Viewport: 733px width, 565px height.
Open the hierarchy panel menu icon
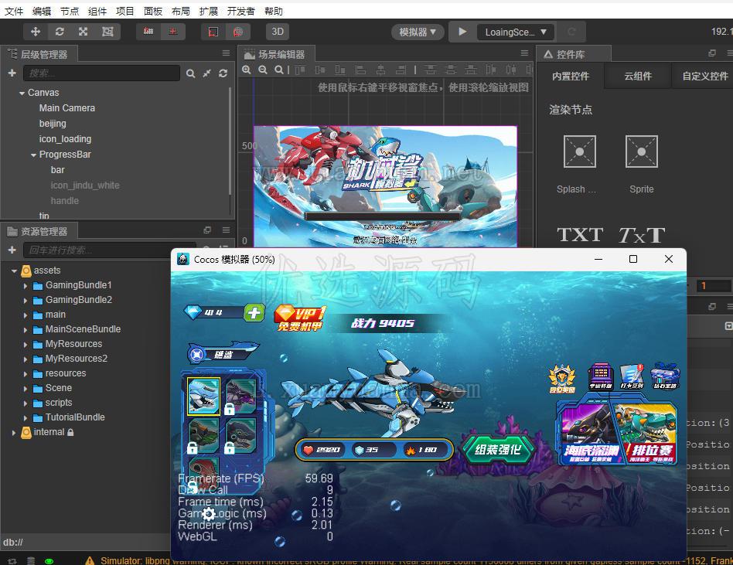point(226,53)
